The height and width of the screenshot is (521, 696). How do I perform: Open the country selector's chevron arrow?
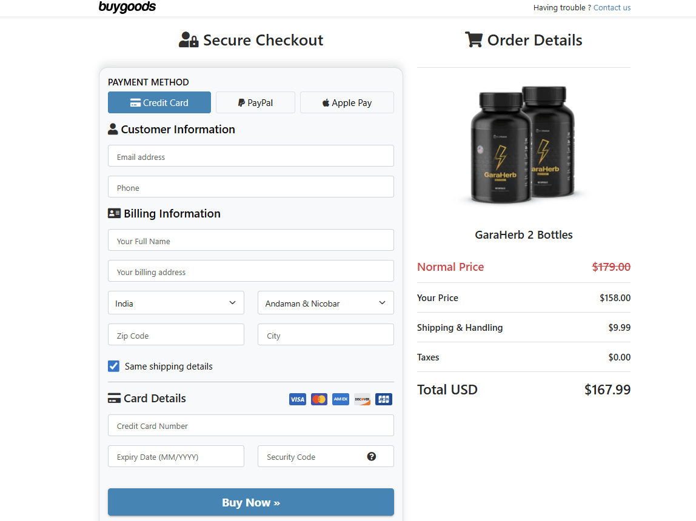(x=232, y=302)
